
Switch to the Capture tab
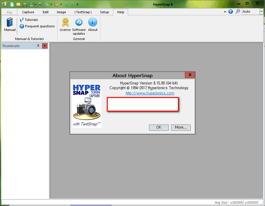[28, 12]
